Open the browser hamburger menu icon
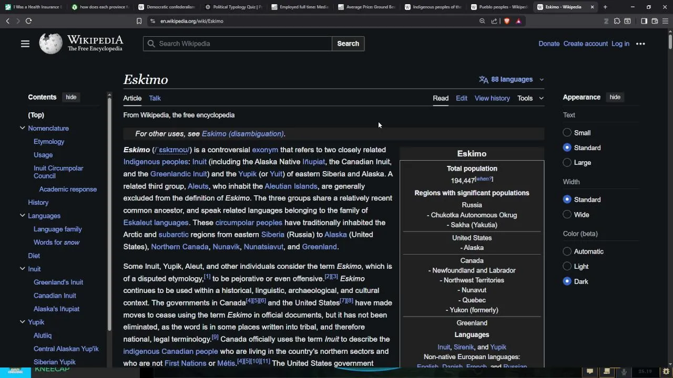 (x=666, y=21)
